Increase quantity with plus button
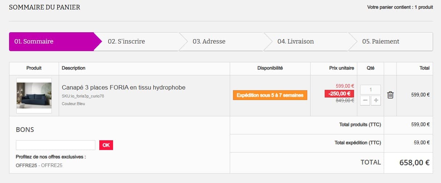This screenshot has width=441, height=183. pyautogui.click(x=376, y=101)
